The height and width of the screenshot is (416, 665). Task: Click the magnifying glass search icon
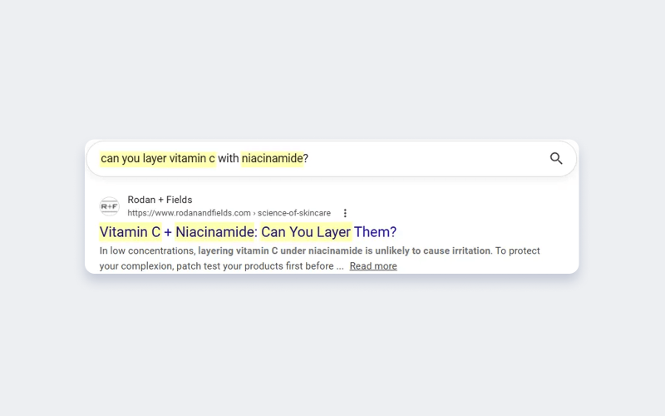[556, 158]
